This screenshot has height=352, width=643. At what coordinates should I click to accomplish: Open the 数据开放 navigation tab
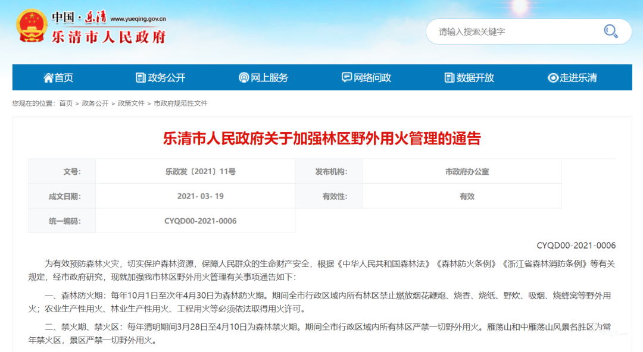pos(470,77)
